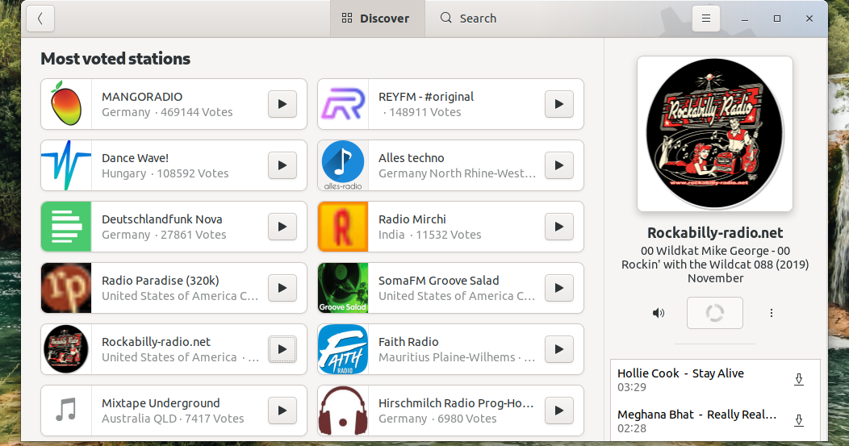Click the Radio Paradise rp logo
This screenshot has width=849, height=446.
click(x=66, y=287)
